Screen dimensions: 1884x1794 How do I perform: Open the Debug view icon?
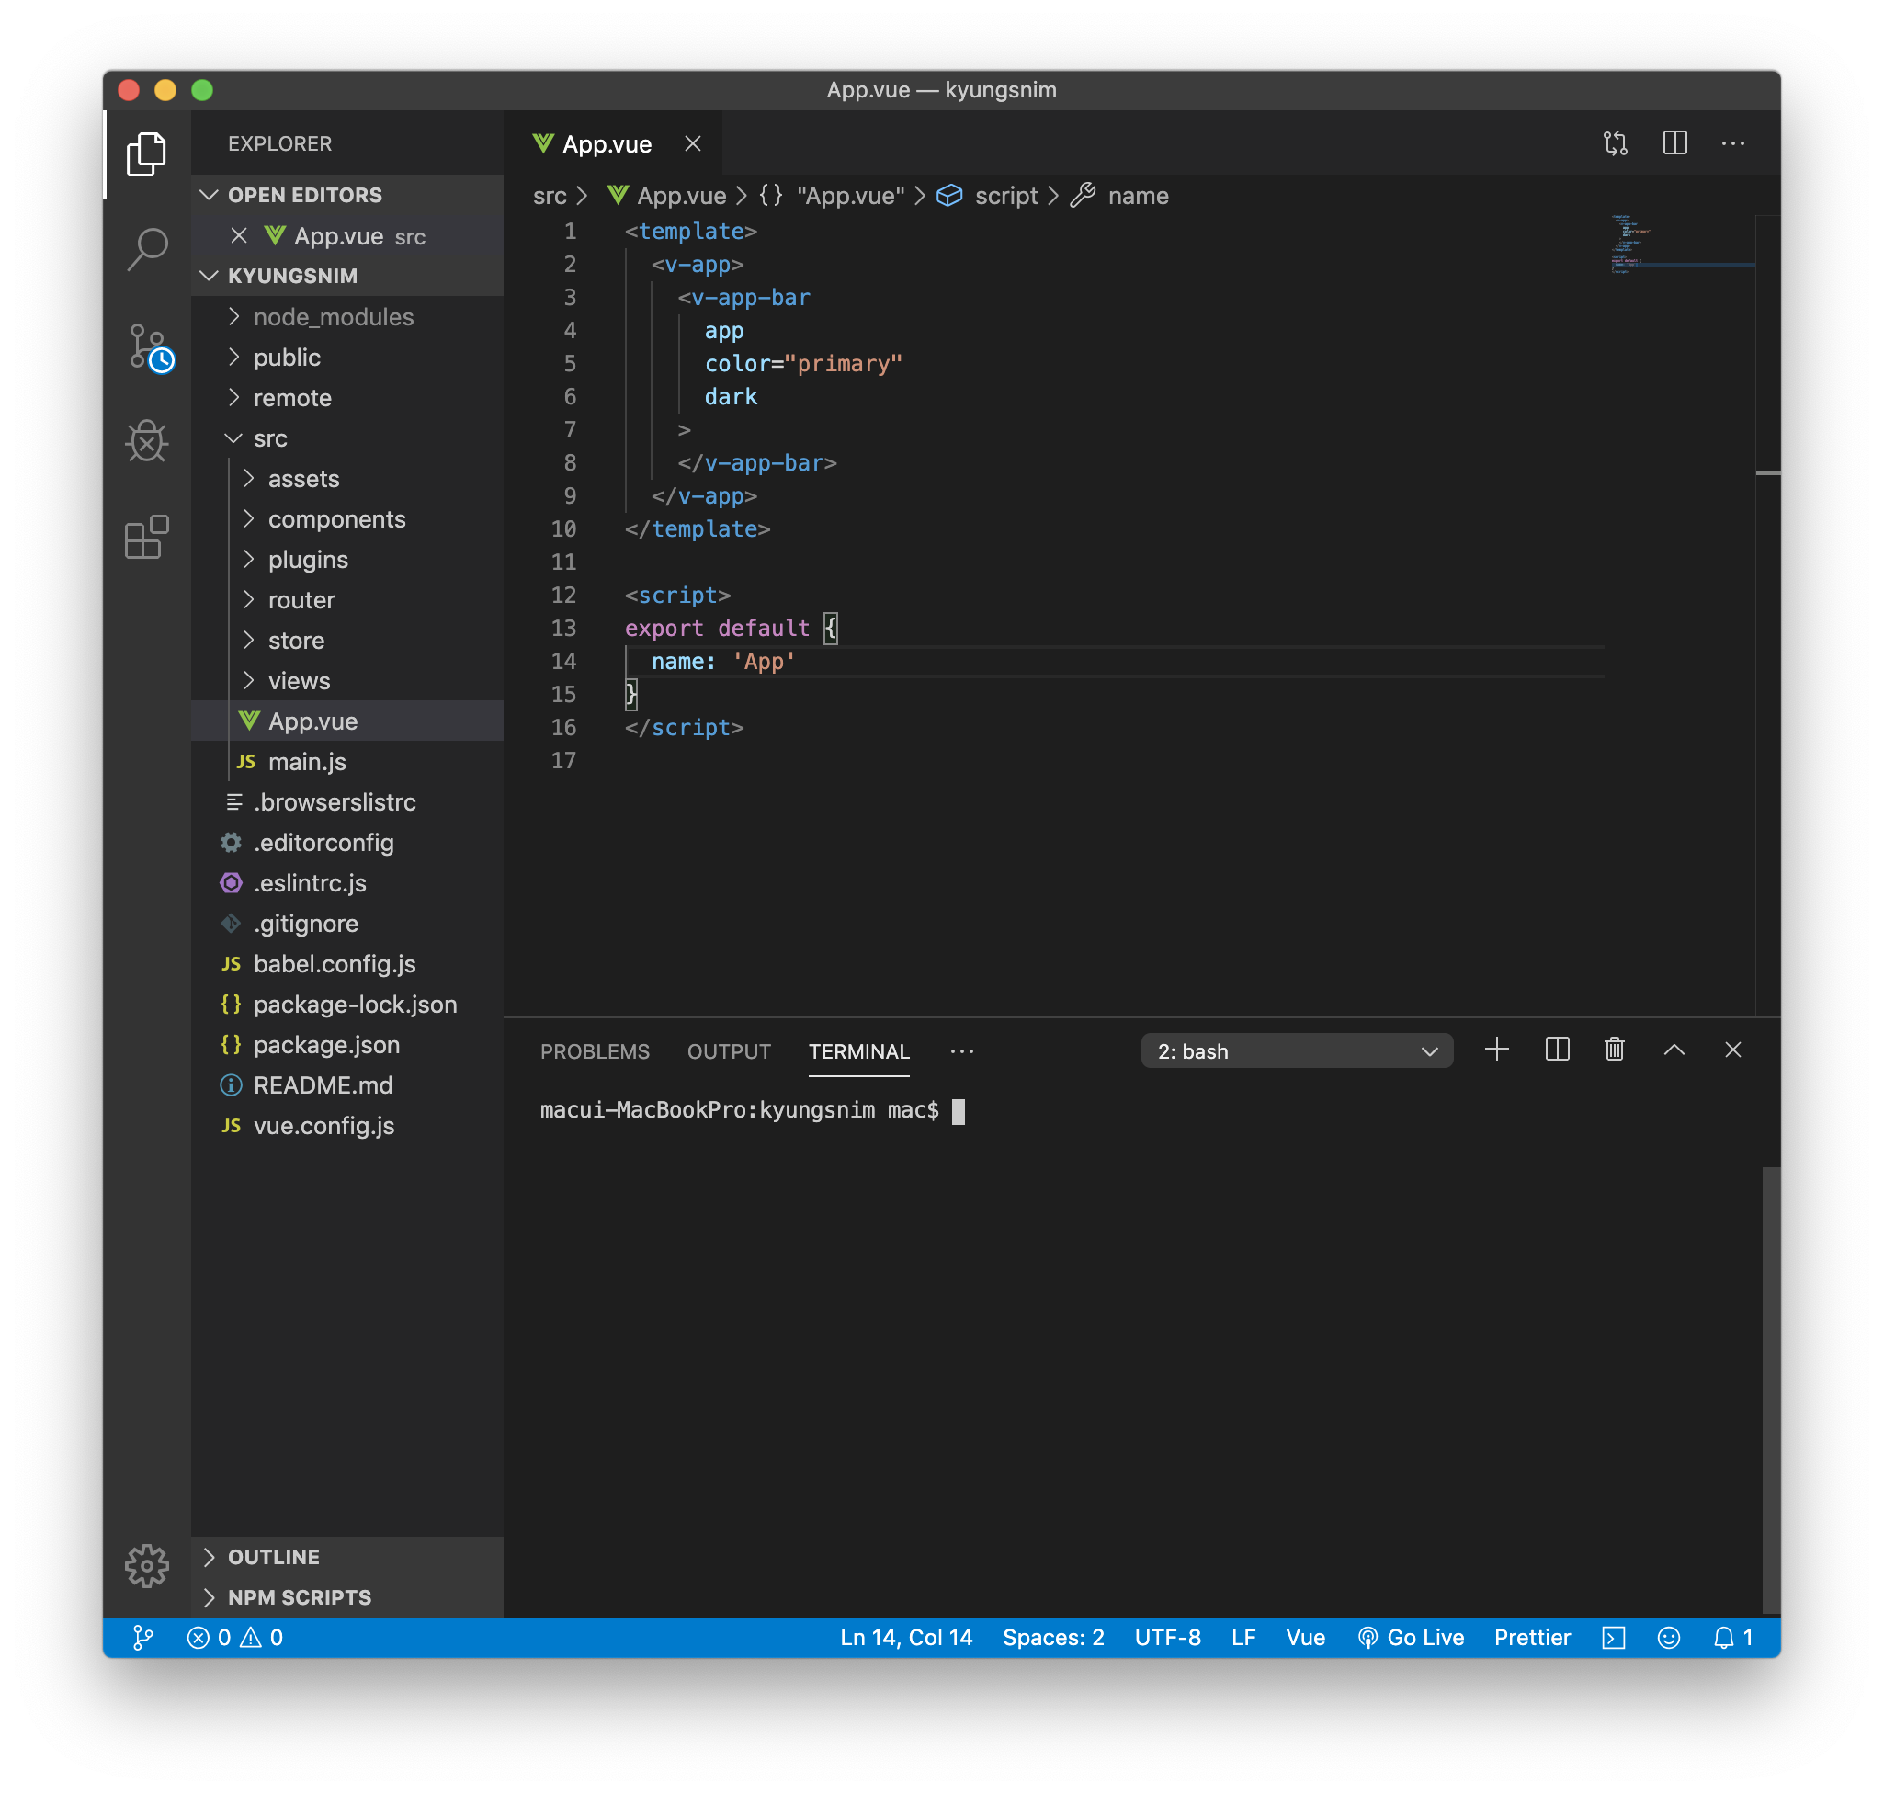coord(146,441)
